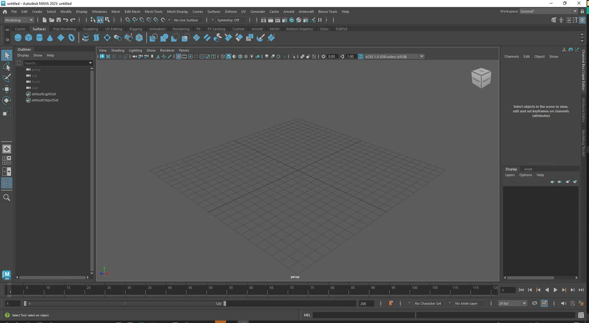The width and height of the screenshot is (589, 323).
Task: Switch to the Poly Modeling shelf tab
Action: 64,29
